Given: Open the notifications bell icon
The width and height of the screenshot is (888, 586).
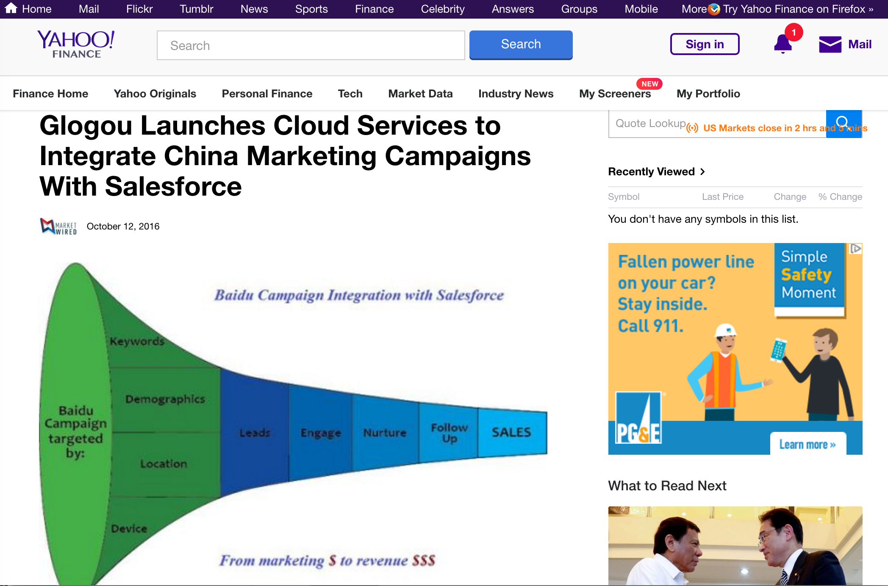Looking at the screenshot, I should pos(783,44).
